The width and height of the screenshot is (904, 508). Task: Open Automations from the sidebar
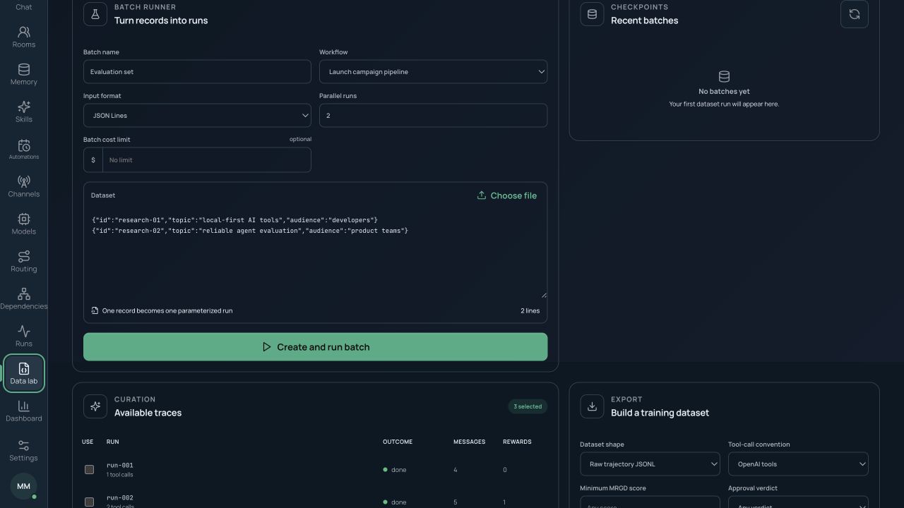pyautogui.click(x=23, y=149)
